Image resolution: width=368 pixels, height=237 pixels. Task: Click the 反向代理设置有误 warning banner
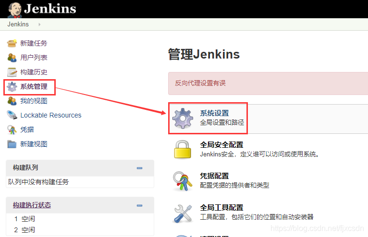(x=268, y=83)
